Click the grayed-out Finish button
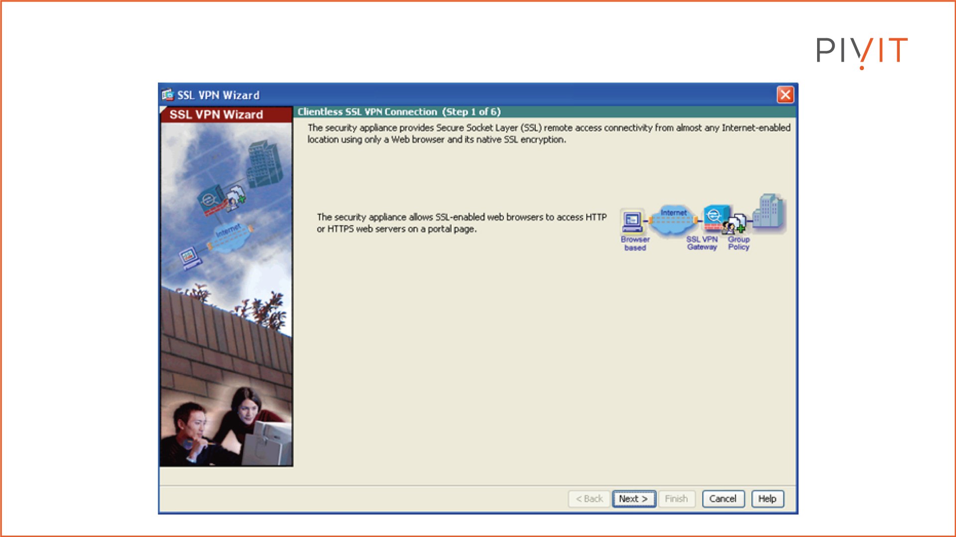The width and height of the screenshot is (956, 537). 677,499
